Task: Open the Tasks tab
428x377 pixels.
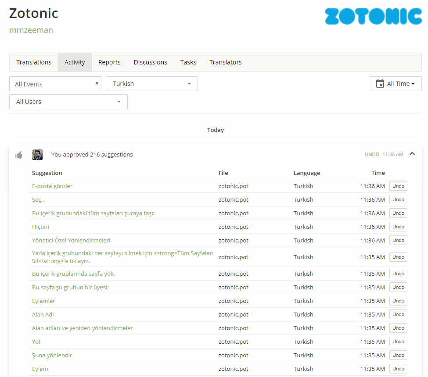Action: [x=188, y=62]
